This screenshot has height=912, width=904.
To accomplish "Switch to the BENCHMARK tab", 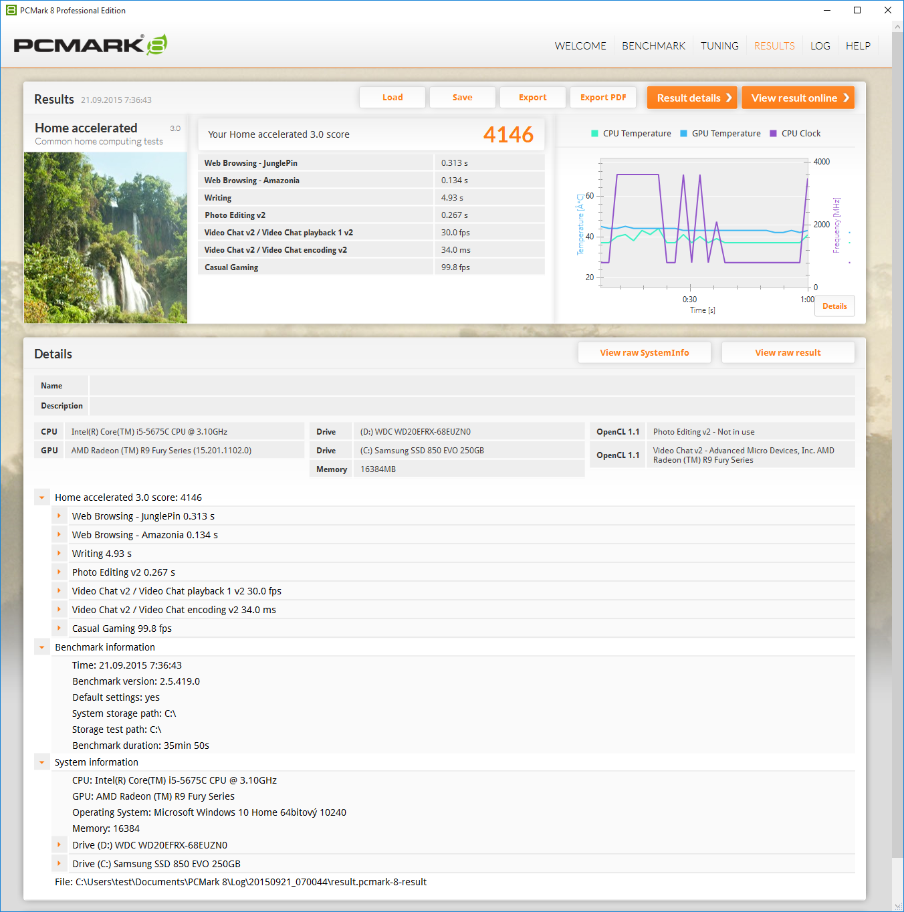I will pos(653,45).
